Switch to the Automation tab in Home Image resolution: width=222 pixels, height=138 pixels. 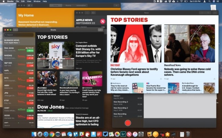[81, 5]
